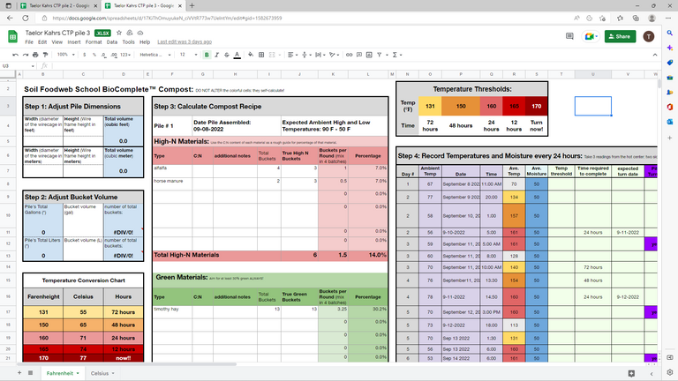Screen dimensions: 678x381
Task: Open the font size 12 dropdown
Action: (x=189, y=55)
